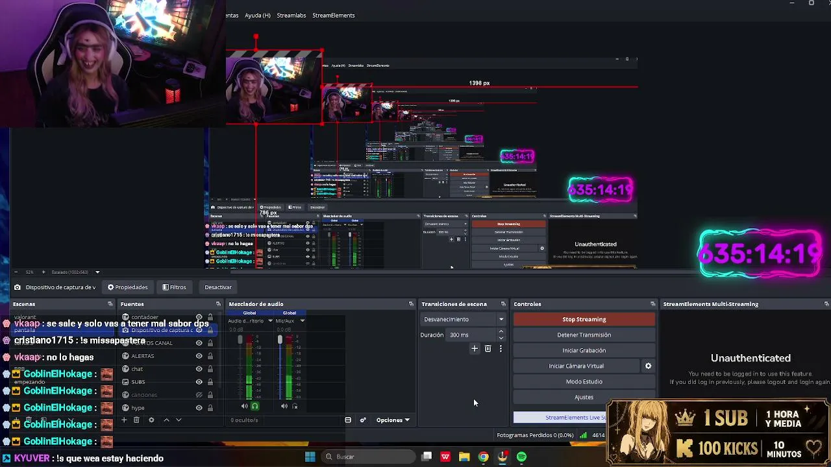Move the selected source down

(x=179, y=420)
